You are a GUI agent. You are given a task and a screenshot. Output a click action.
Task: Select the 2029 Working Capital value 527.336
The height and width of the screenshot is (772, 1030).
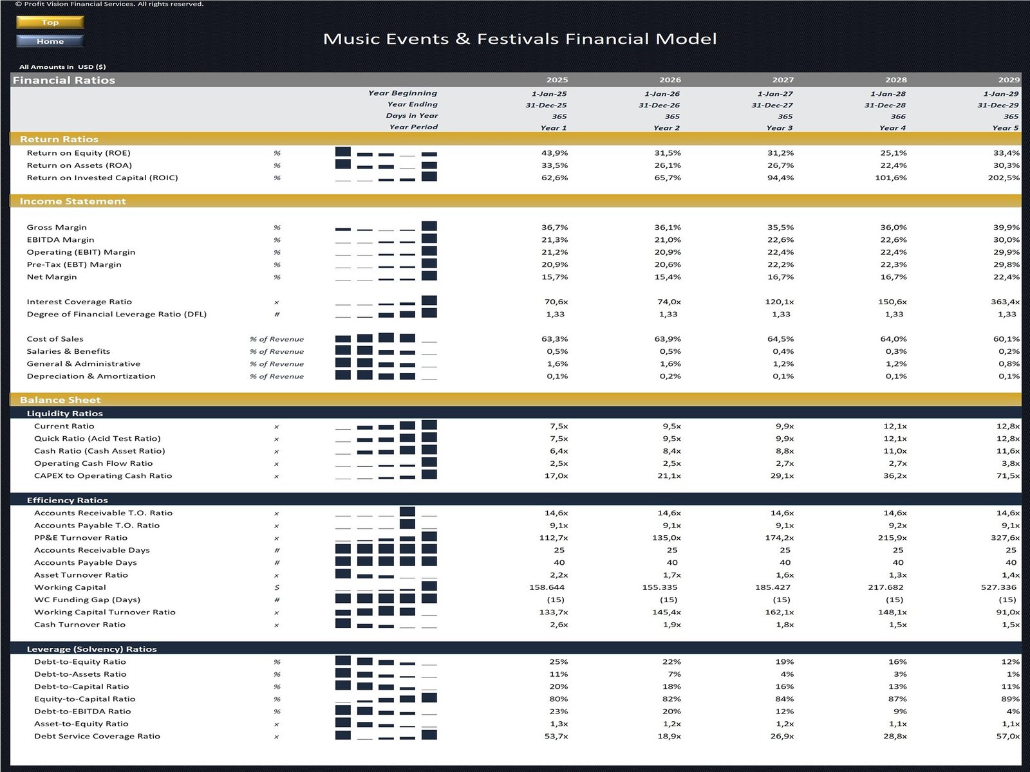(x=998, y=587)
